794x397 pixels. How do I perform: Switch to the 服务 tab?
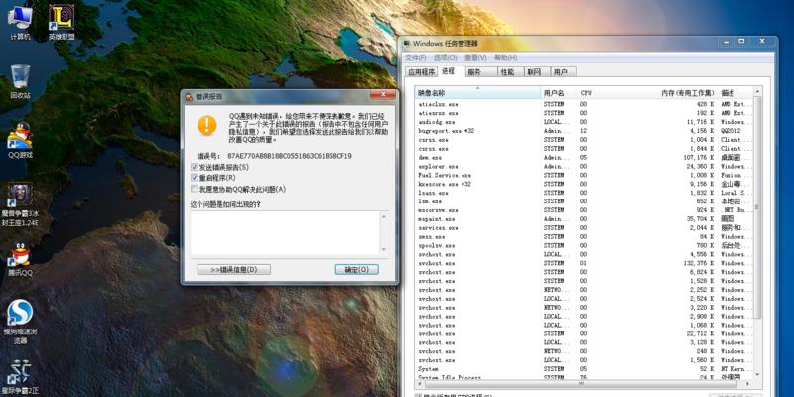coord(480,72)
